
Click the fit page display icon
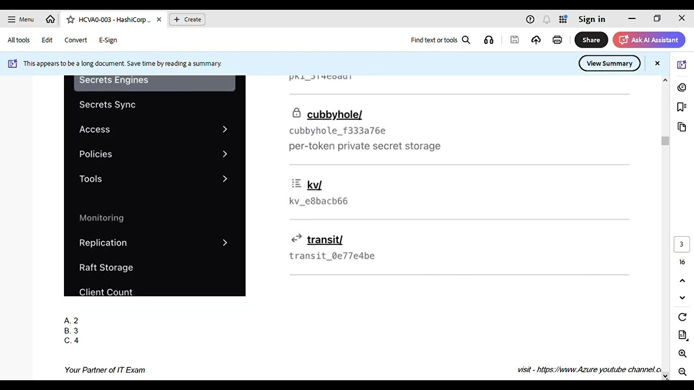pyautogui.click(x=682, y=335)
